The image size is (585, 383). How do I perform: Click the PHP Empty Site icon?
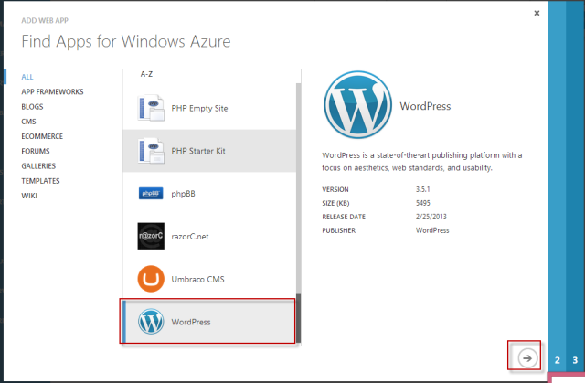(151, 108)
